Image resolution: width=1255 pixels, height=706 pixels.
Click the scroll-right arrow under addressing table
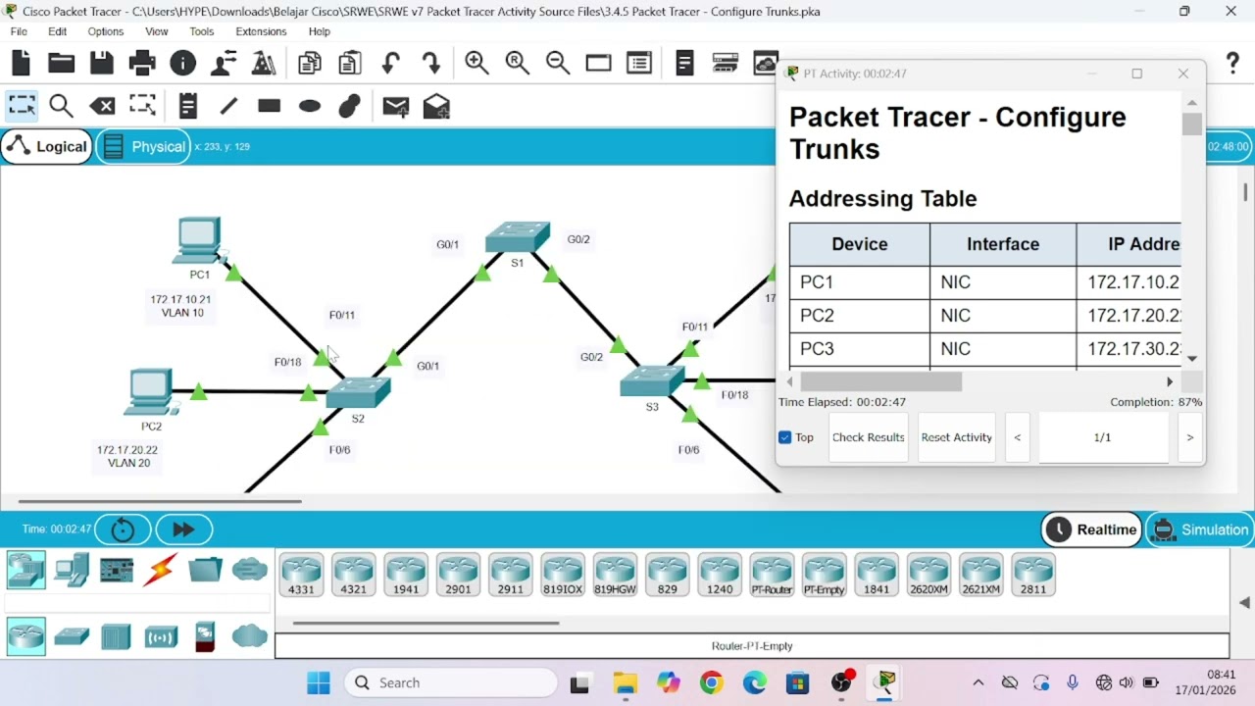[x=1169, y=381]
